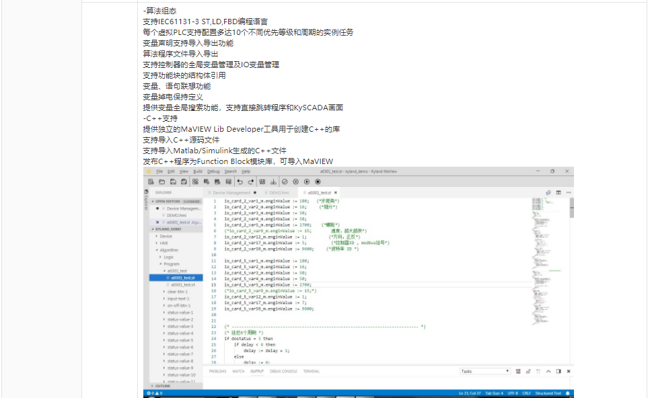
Task: Click the stop toolbar icon
Action: pyautogui.click(x=318, y=182)
